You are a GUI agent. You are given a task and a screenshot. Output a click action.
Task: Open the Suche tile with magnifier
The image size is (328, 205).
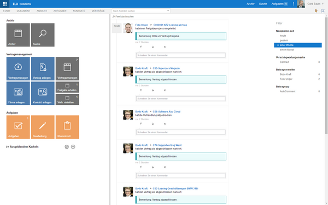point(43,35)
